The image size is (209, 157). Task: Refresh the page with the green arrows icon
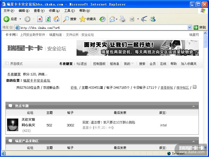click(x=48, y=19)
